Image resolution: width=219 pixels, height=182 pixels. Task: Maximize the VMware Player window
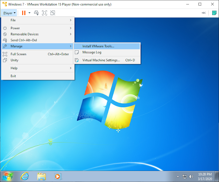[x=200, y=4]
